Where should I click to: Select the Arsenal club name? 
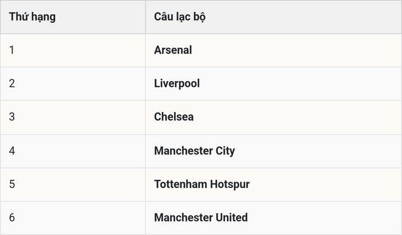tap(173, 50)
